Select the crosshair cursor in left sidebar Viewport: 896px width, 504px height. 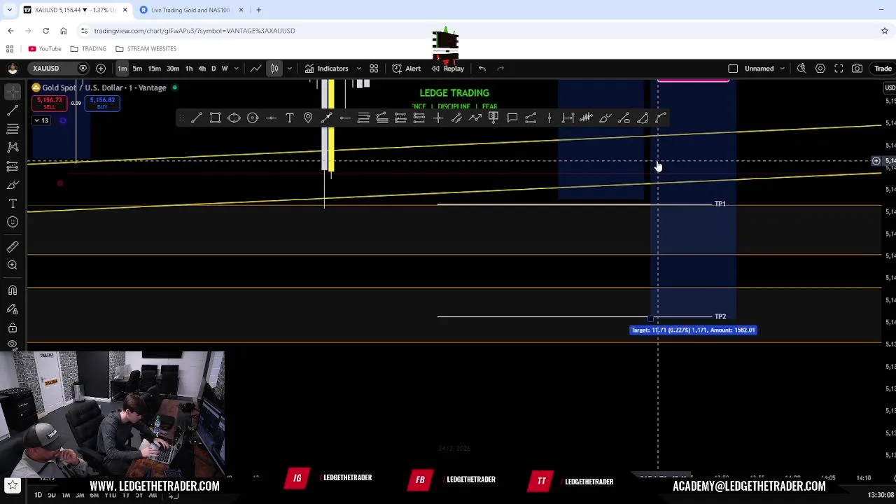coord(13,92)
